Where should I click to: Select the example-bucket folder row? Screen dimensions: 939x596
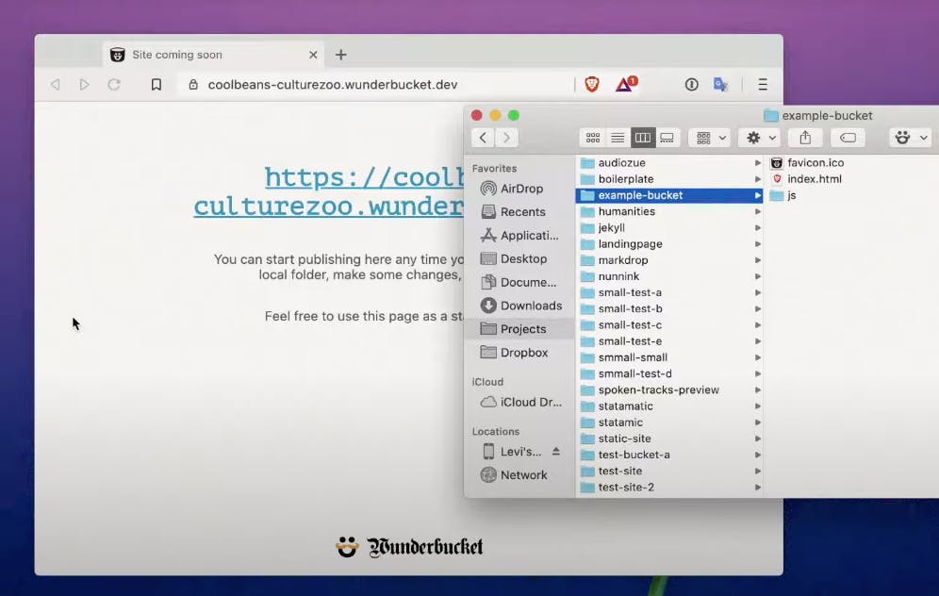pos(669,194)
